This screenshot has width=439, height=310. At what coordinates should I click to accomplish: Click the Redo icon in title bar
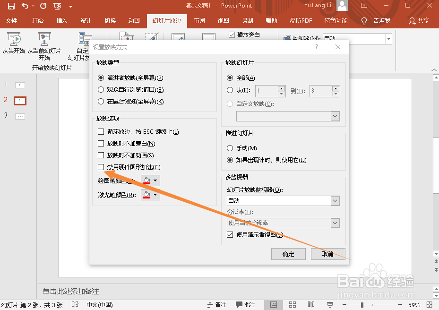(43, 6)
